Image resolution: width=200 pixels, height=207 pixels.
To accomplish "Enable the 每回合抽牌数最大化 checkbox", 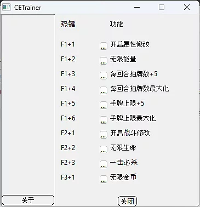I will click(104, 90).
